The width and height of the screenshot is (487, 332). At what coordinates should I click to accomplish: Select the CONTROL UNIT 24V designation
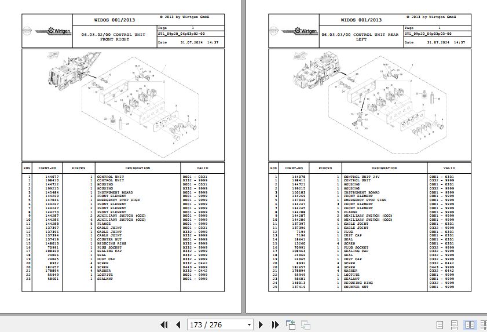click(361, 177)
